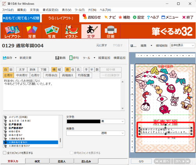Open the メニュー menu window

[170, 17]
